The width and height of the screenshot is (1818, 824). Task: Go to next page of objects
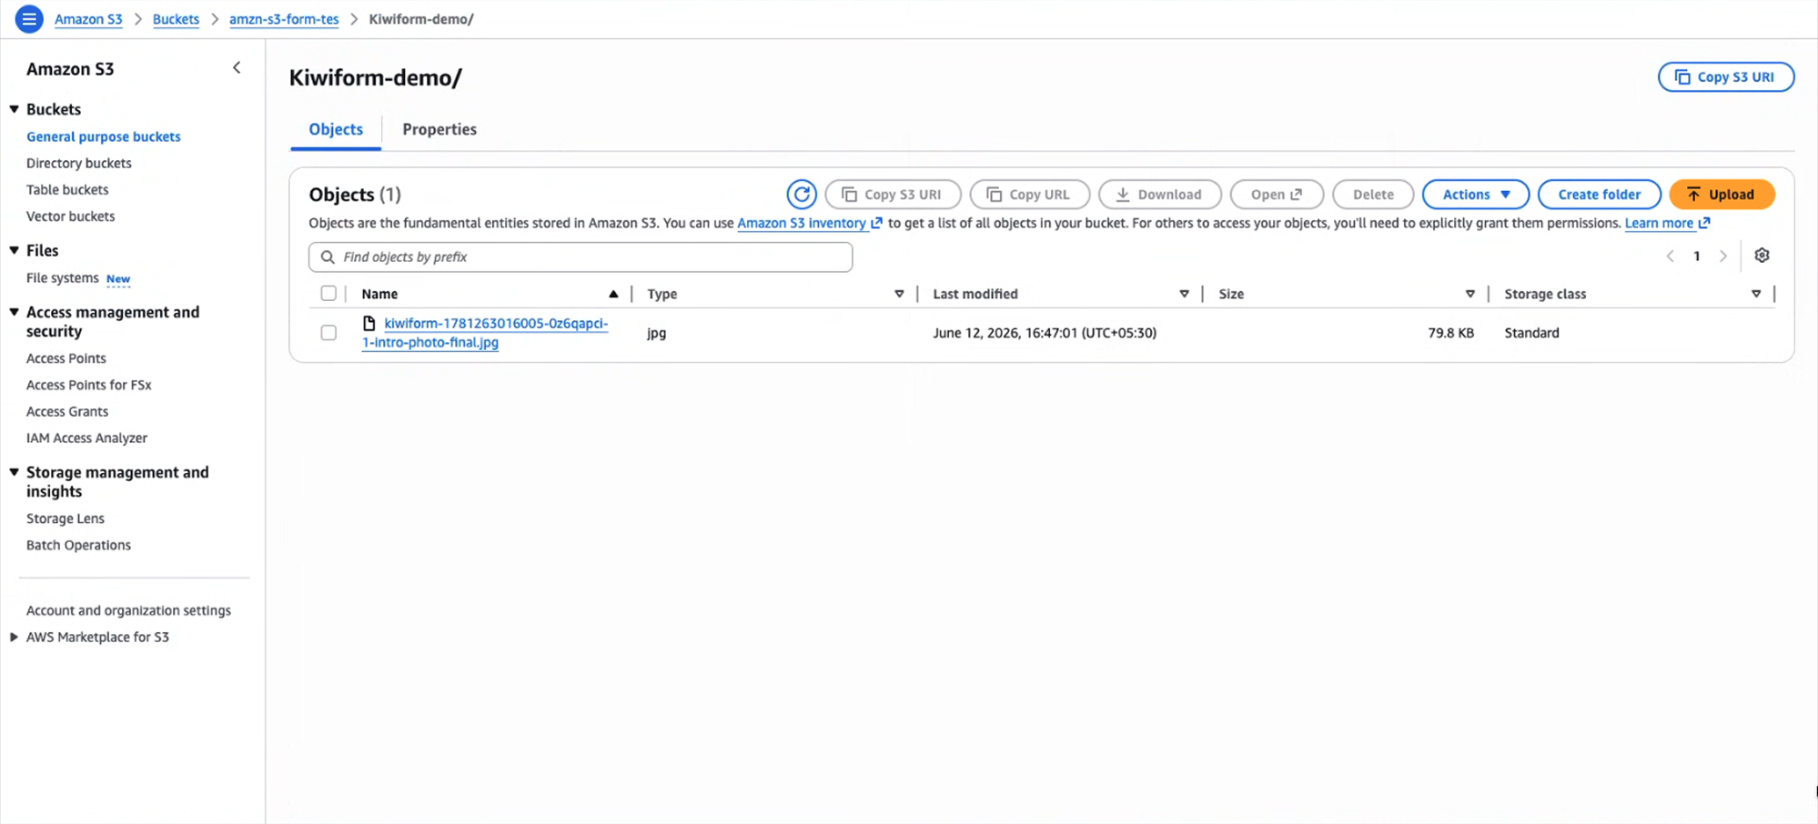tap(1722, 256)
